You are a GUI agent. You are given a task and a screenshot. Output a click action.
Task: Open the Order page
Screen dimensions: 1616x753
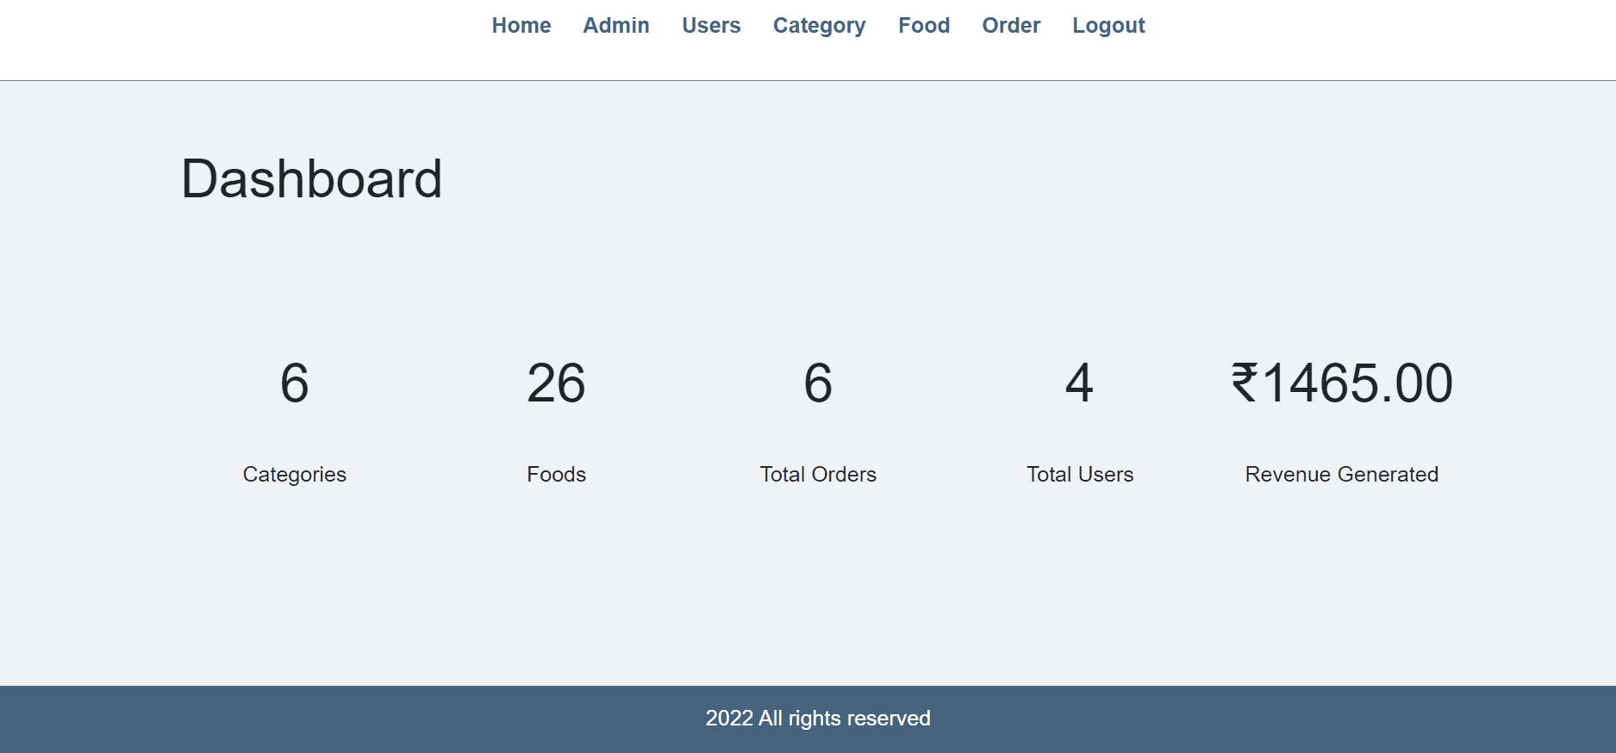pyautogui.click(x=1011, y=26)
